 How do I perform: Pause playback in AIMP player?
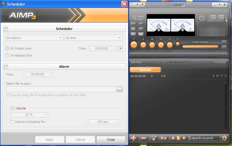pyautogui.click(x=143, y=45)
